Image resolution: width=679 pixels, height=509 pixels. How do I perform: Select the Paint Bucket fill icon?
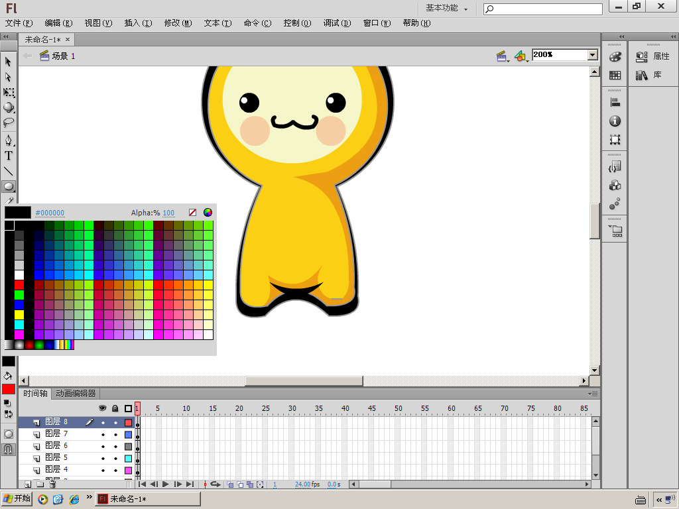pyautogui.click(x=8, y=376)
